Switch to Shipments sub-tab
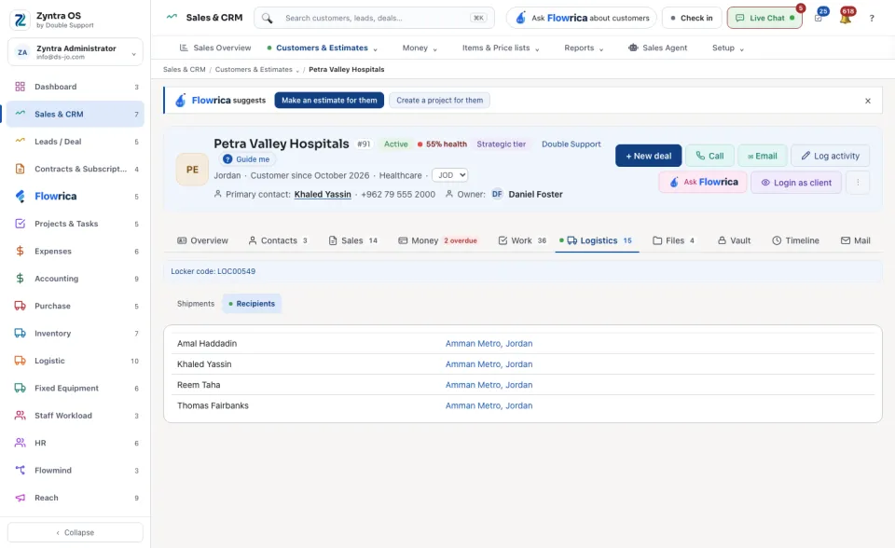 pos(196,304)
